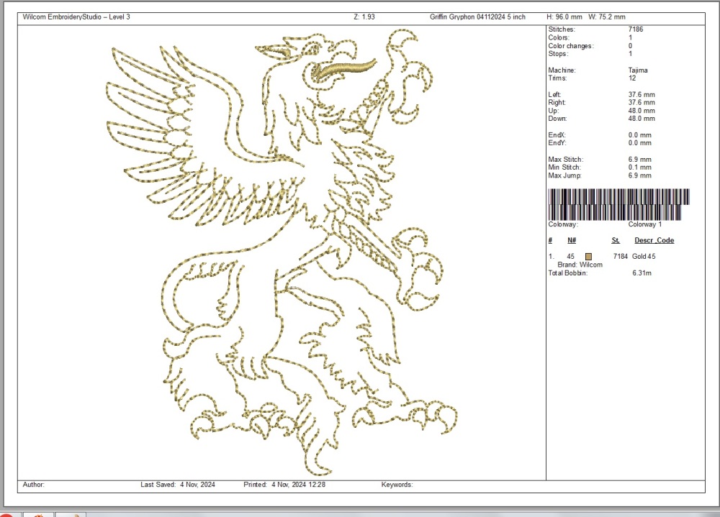Click the bobbin length value 6.31m
The image size is (720, 517).
pos(642,273)
